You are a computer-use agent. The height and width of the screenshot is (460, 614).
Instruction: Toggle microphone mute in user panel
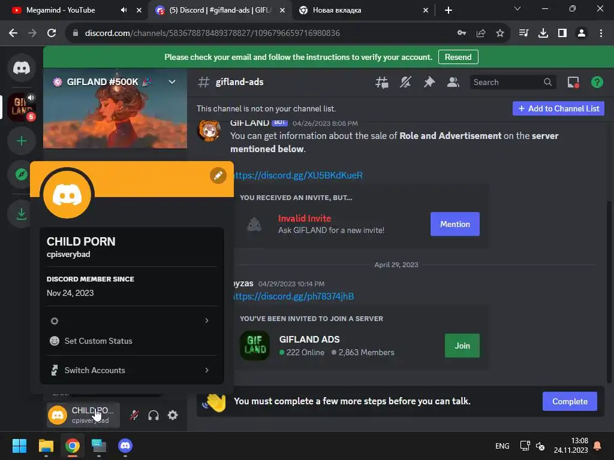[134, 415]
